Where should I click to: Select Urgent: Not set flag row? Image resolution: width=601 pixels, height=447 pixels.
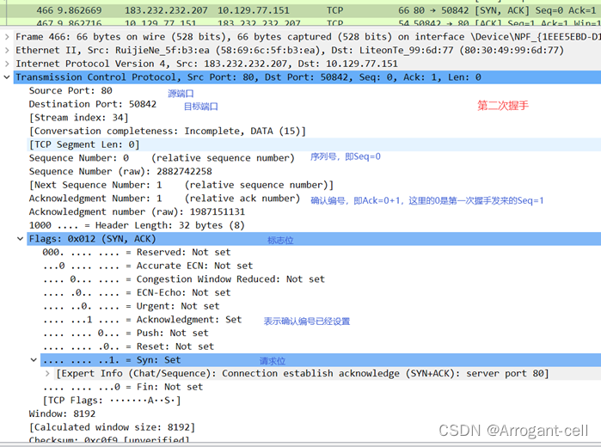pos(131,306)
